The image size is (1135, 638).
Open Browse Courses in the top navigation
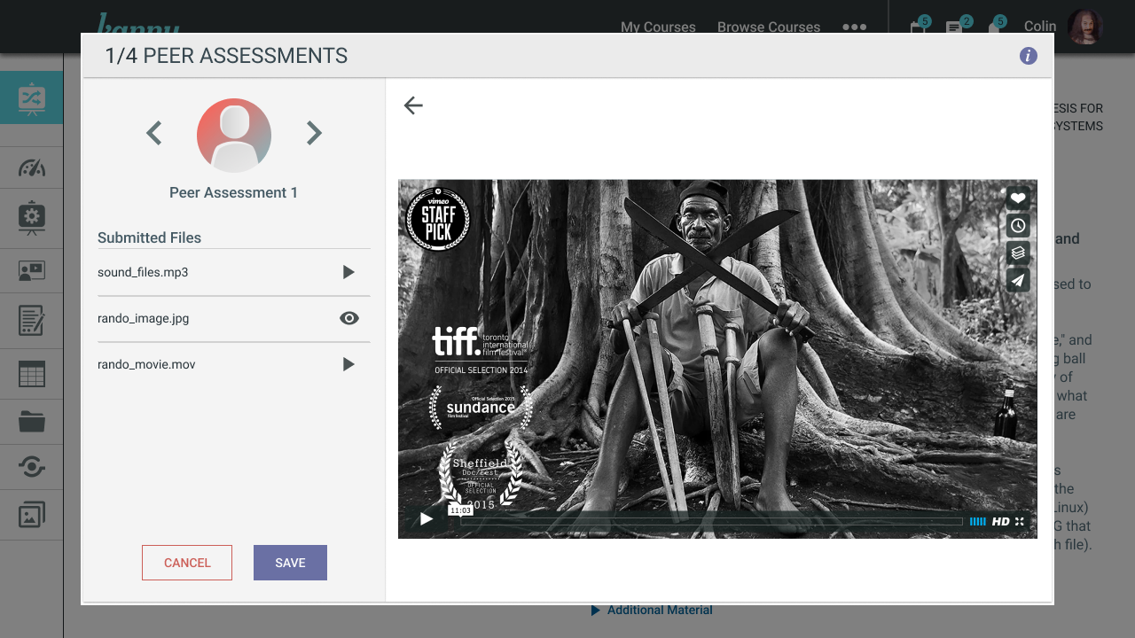pyautogui.click(x=769, y=27)
